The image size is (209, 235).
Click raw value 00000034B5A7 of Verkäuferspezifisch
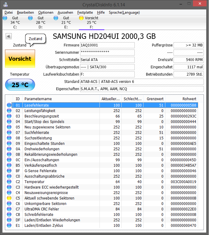[x=184, y=165]
